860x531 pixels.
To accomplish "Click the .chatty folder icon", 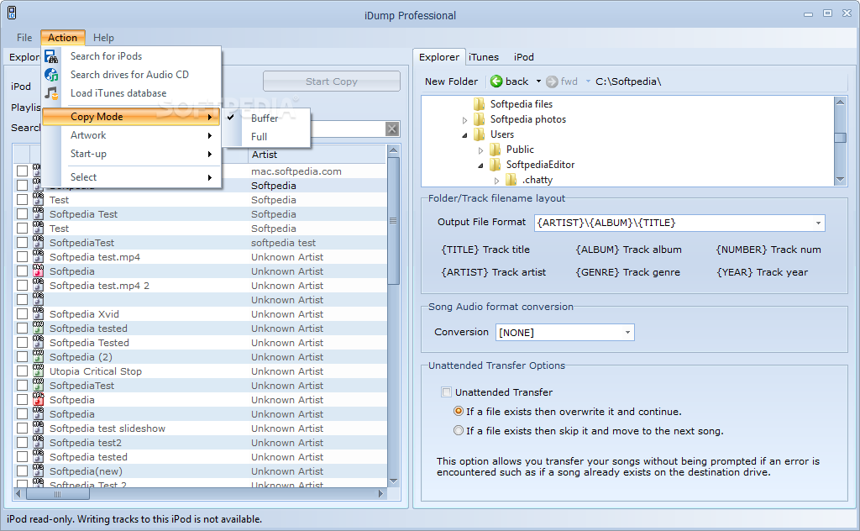I will [511, 179].
